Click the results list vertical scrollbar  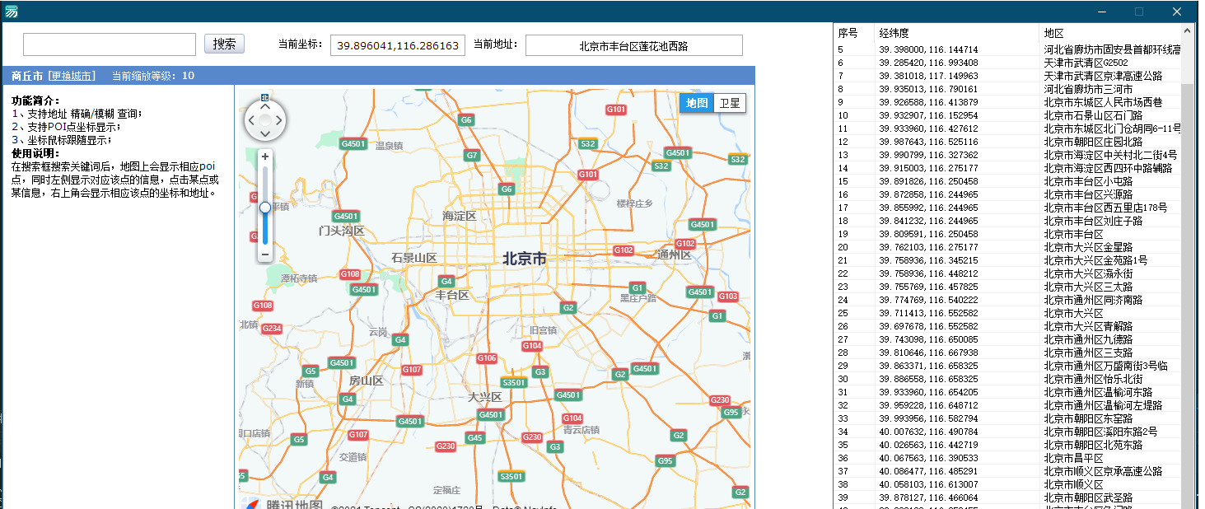(1187, 247)
